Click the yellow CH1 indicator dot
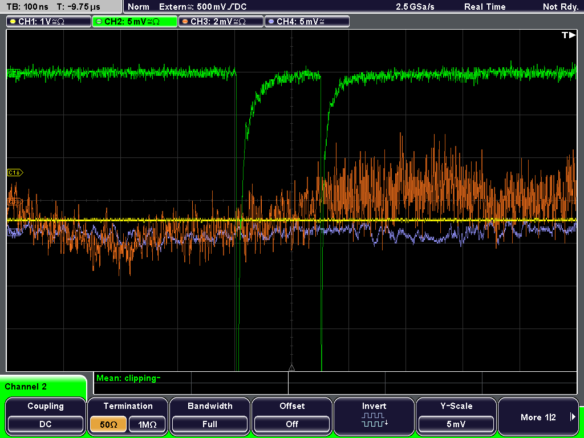Screen dimensions: 584x438 click(13, 22)
